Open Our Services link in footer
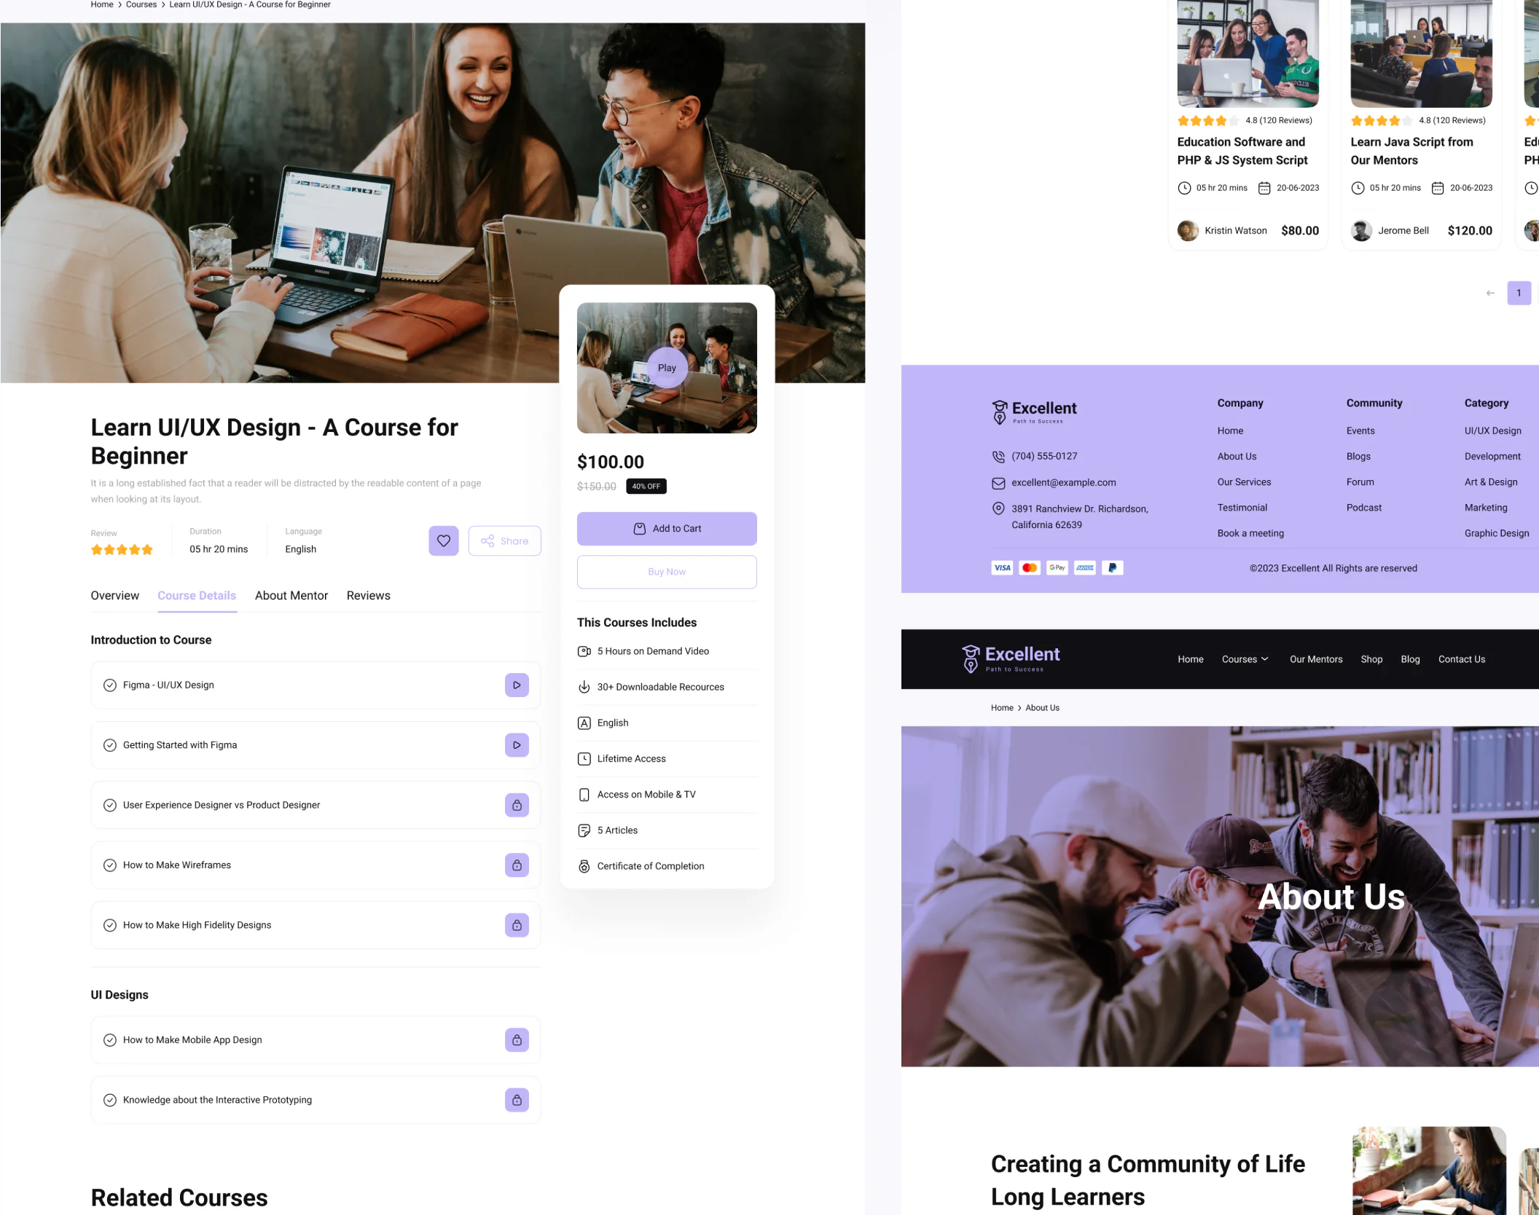Screen dimensions: 1539x1215 point(1244,482)
